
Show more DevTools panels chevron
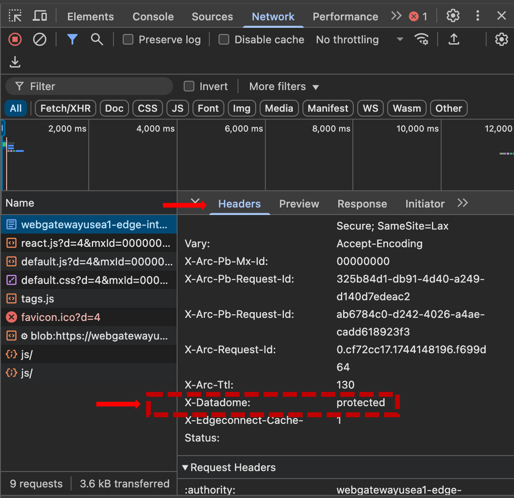[396, 16]
